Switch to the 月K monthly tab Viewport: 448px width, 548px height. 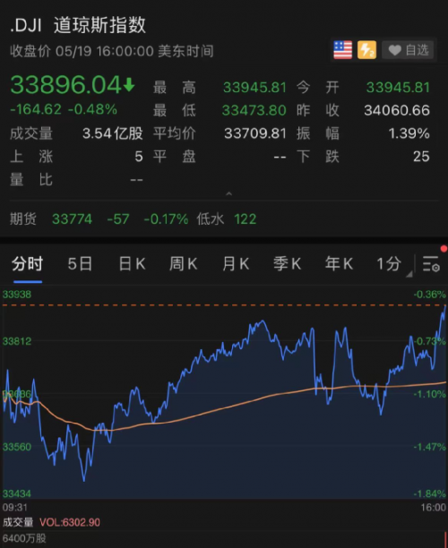click(x=236, y=263)
